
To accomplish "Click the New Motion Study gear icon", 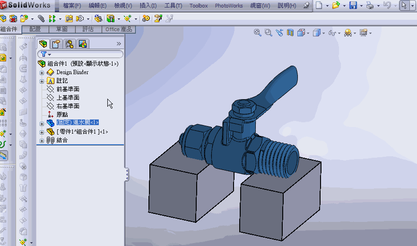I will [x=146, y=18].
